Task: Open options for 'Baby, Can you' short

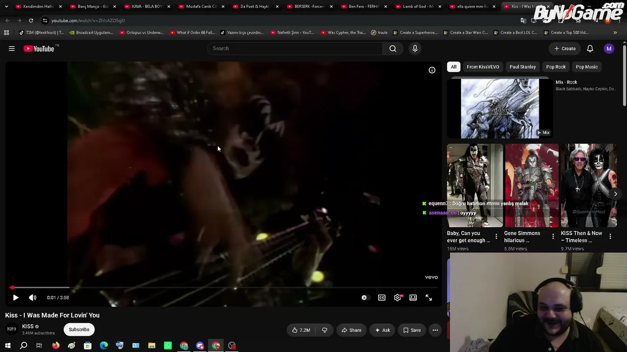Action: [496, 237]
